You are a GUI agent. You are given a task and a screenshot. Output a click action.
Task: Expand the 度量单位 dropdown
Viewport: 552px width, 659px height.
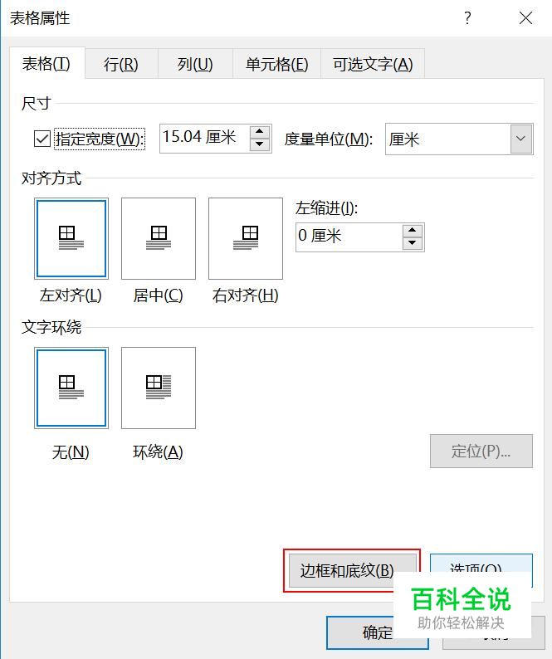click(521, 139)
